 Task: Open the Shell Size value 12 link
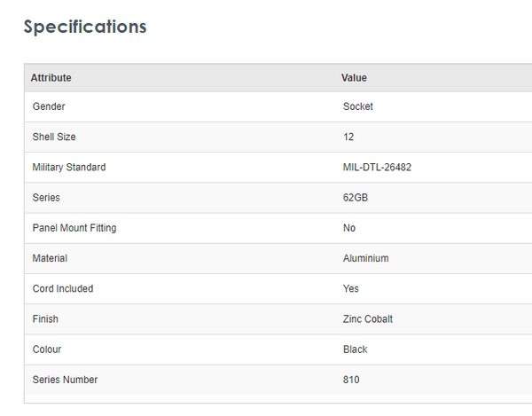pyautogui.click(x=348, y=137)
